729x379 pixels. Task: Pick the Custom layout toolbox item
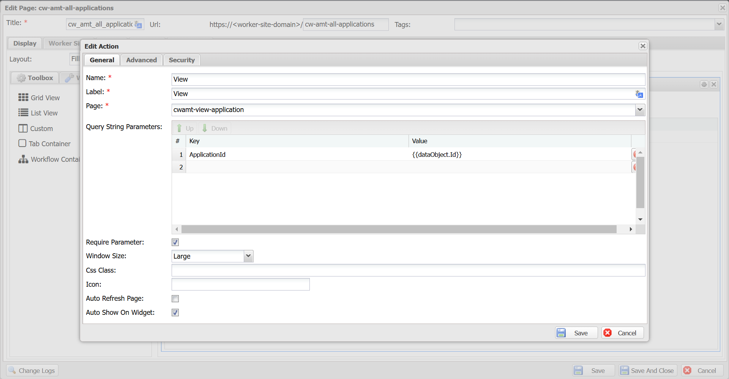[x=36, y=128]
